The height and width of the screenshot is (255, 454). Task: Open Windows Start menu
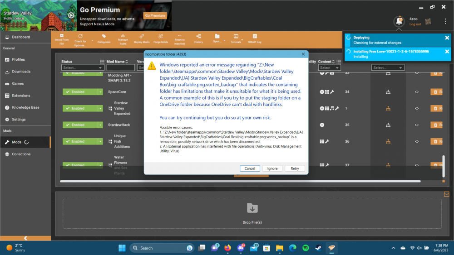pos(122,248)
